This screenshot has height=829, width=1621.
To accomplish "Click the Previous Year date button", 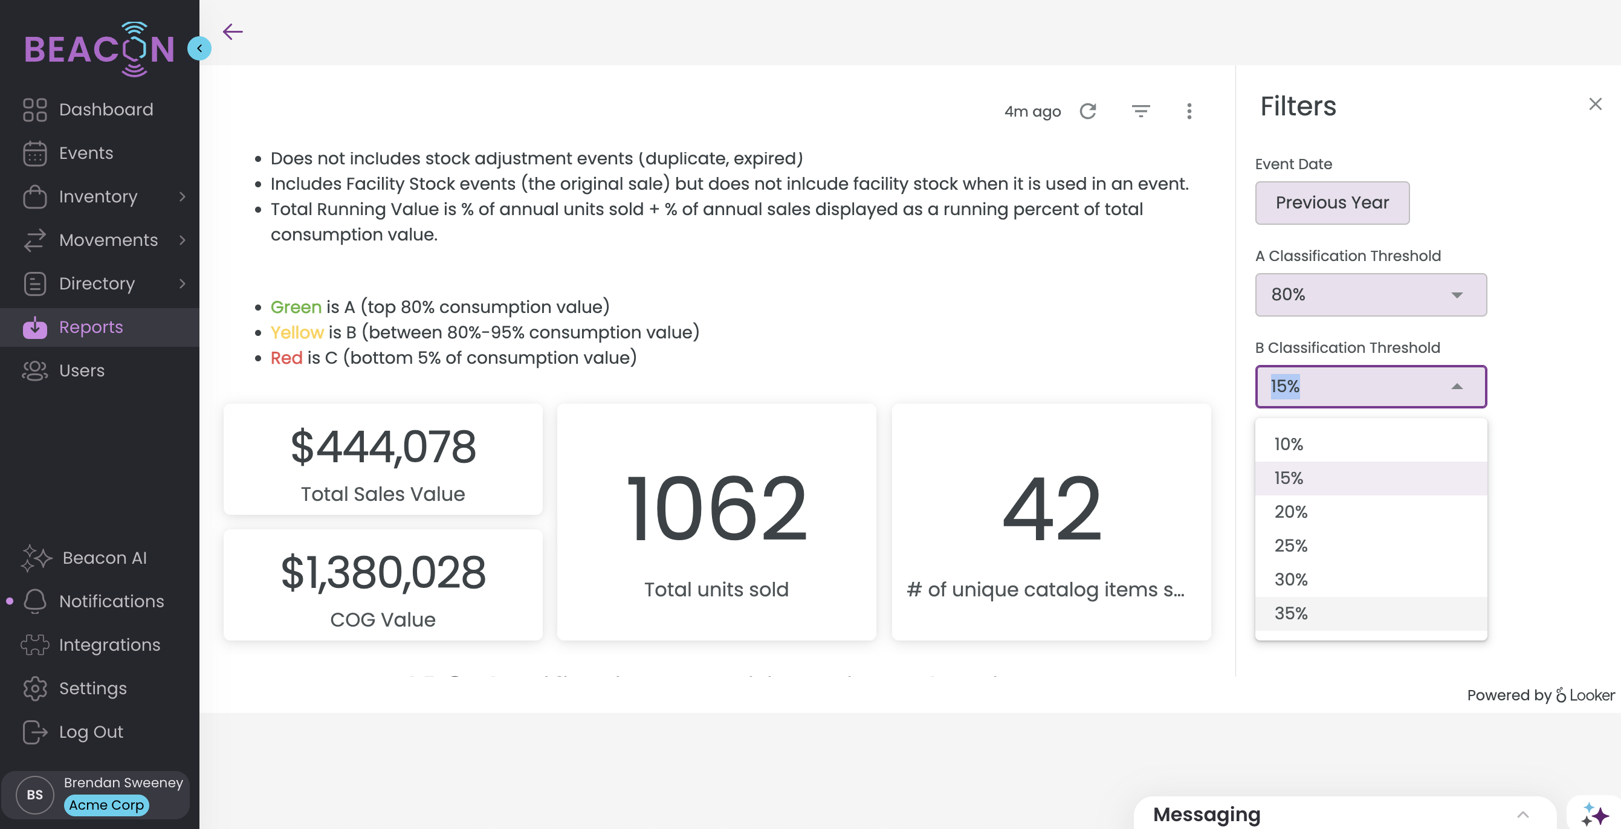I will click(x=1331, y=202).
